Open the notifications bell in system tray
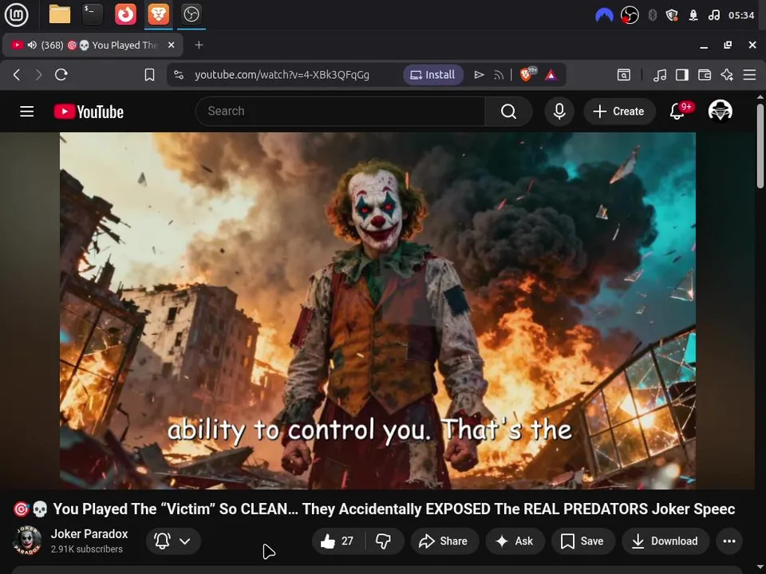The image size is (766, 574). tap(693, 16)
